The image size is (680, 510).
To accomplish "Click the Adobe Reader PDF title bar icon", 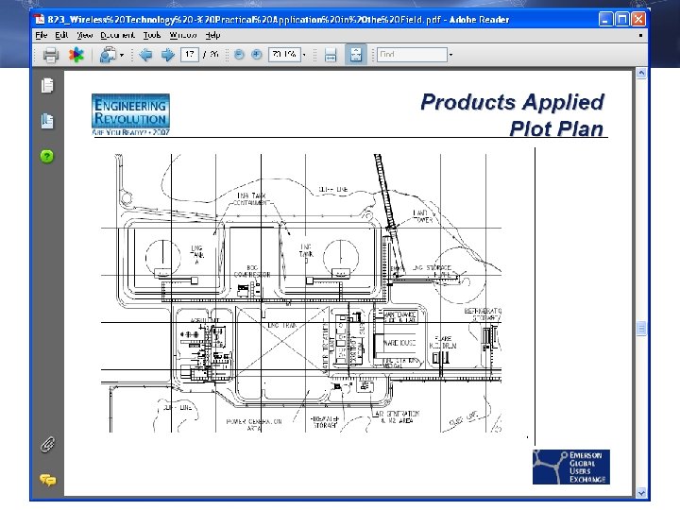I will 40,20.
